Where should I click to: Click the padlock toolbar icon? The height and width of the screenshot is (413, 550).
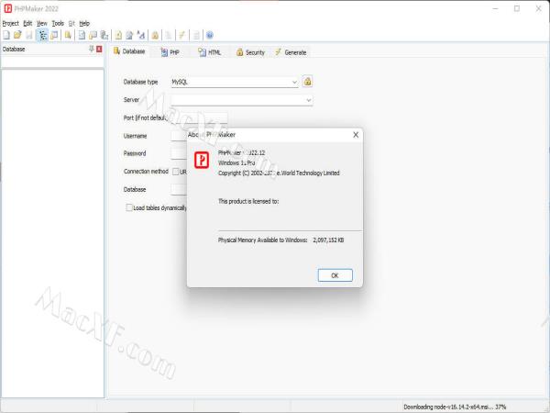155,35
